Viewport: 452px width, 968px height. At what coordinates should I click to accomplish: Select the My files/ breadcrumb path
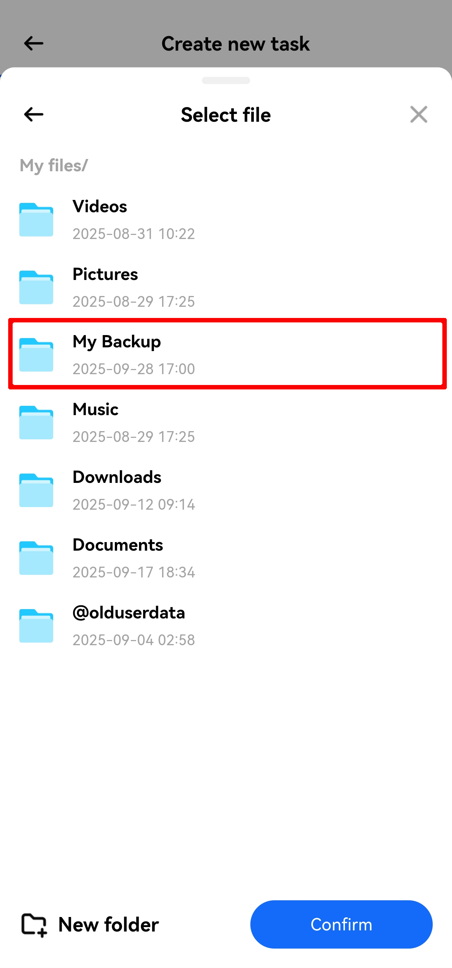tap(54, 165)
